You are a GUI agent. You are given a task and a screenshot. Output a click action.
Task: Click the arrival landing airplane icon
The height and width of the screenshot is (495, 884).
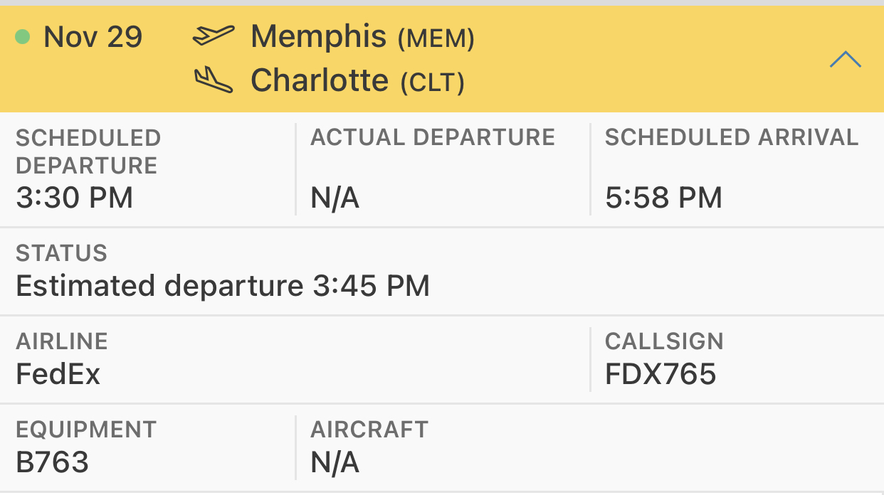pyautogui.click(x=214, y=80)
